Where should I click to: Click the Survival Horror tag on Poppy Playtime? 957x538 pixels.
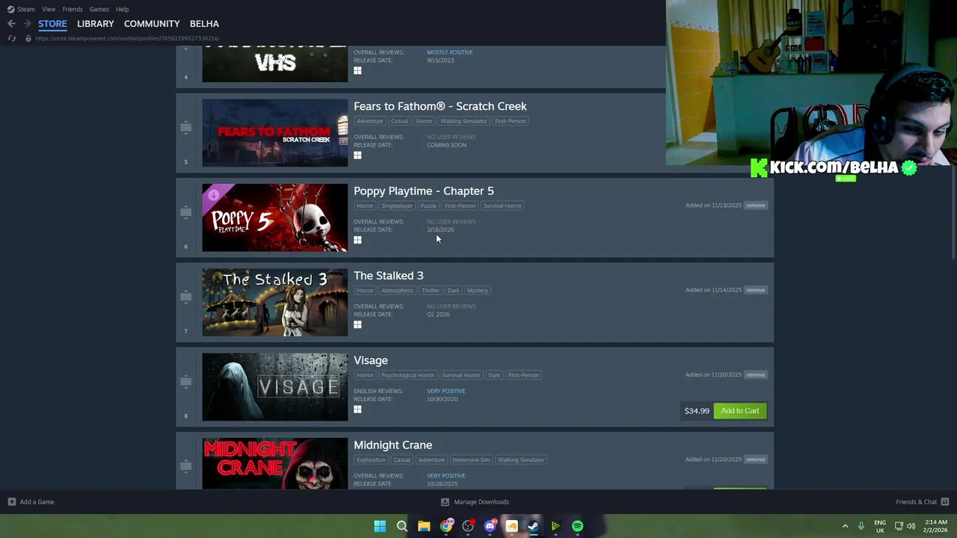click(x=502, y=205)
